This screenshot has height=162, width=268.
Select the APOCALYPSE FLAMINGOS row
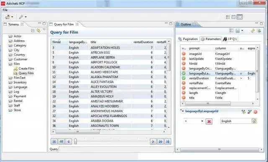coord(109,116)
